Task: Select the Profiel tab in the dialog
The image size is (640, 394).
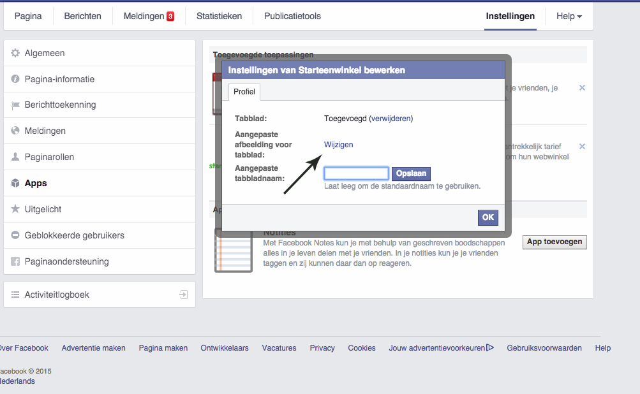Action: pyautogui.click(x=244, y=92)
